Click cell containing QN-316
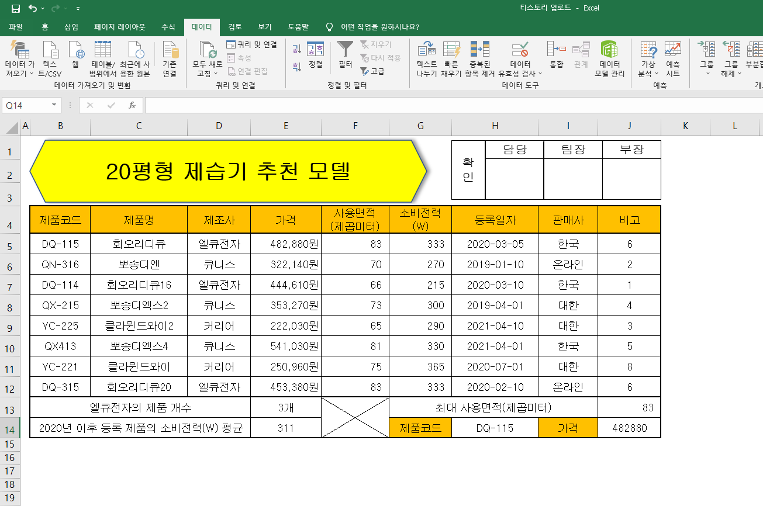The height and width of the screenshot is (506, 763). 60,265
